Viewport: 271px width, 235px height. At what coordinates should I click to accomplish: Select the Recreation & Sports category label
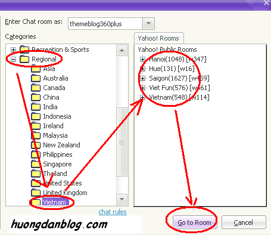(60, 50)
